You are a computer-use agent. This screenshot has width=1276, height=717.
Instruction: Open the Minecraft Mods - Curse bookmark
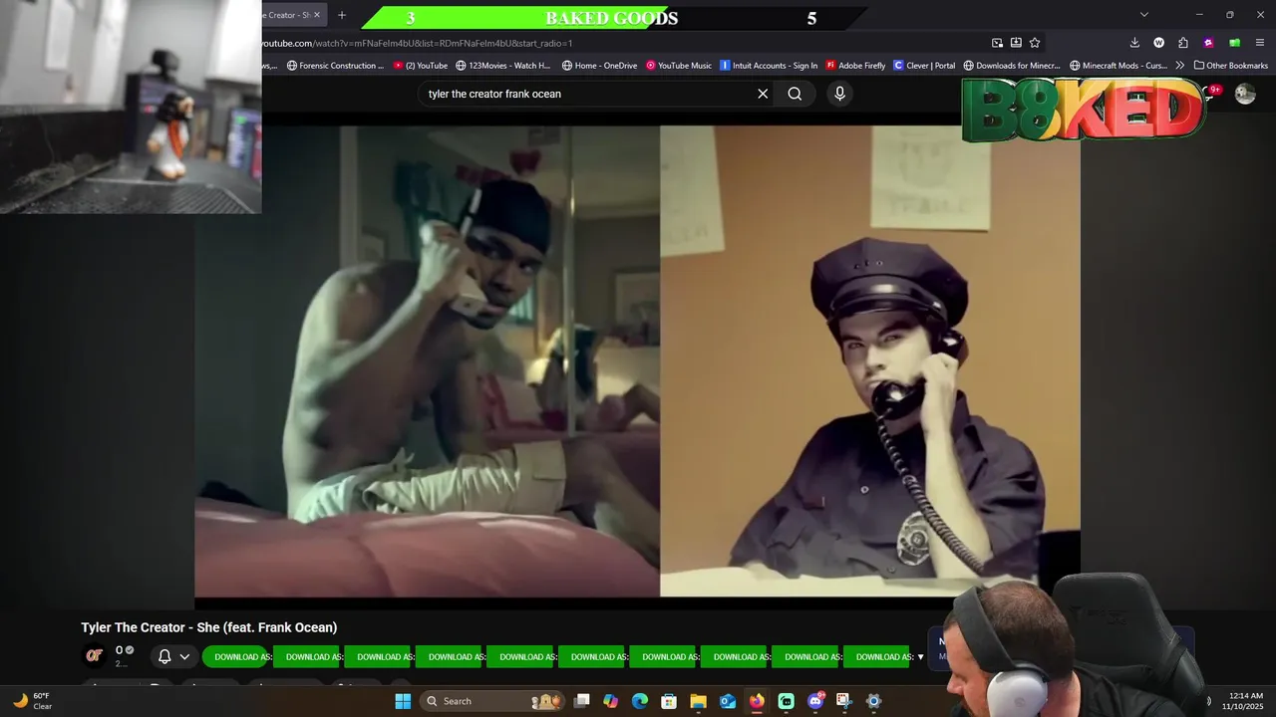click(x=1118, y=66)
